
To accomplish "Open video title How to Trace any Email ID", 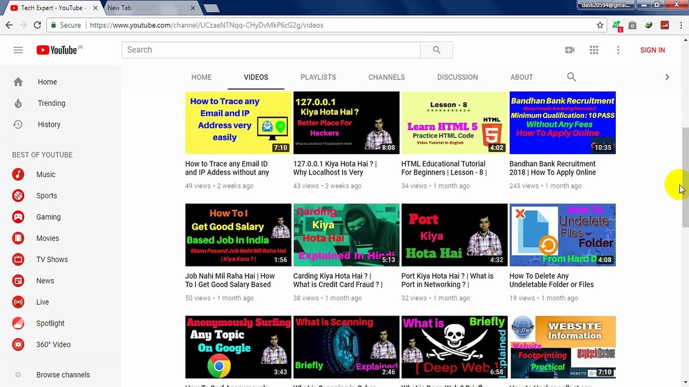I will [227, 168].
